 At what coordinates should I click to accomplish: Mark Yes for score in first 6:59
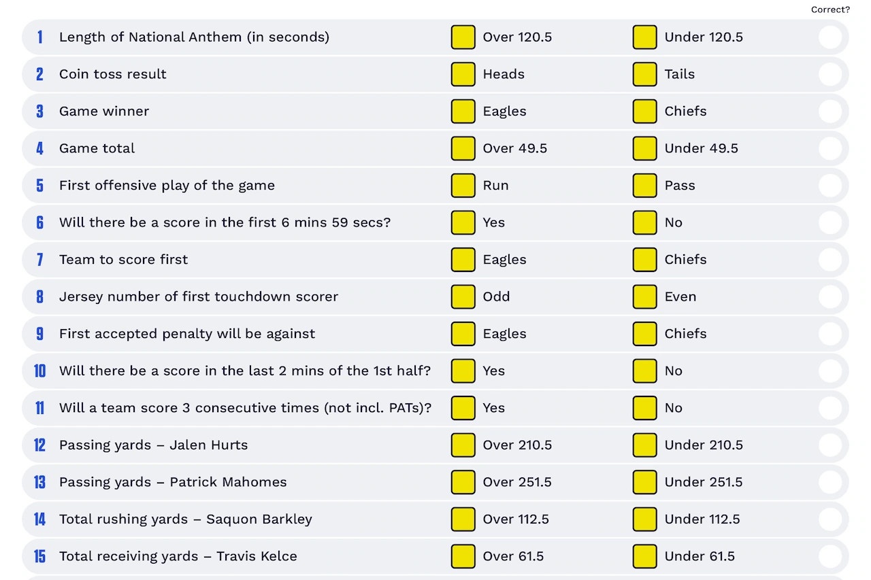[463, 222]
